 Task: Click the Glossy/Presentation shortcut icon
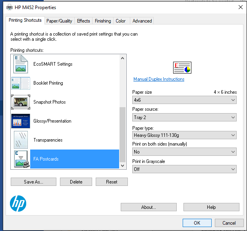point(20,121)
